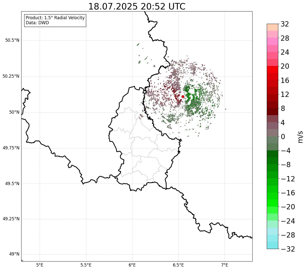Click the colorbar tick label −20
The image size is (306, 270).
point(288,207)
